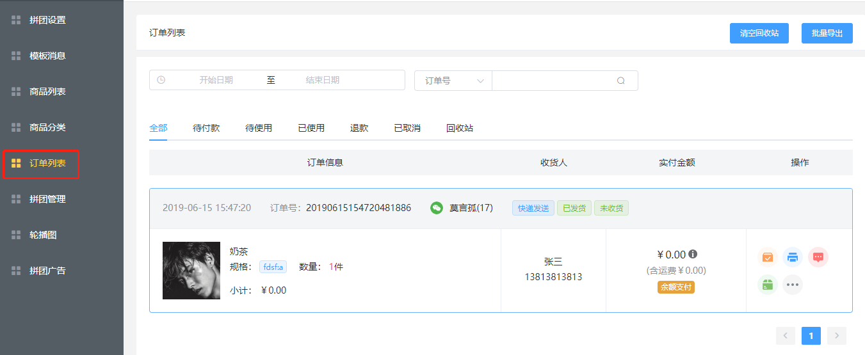Go to 商品列表 in the sidebar
Viewport: 865px width, 355px height.
47,91
